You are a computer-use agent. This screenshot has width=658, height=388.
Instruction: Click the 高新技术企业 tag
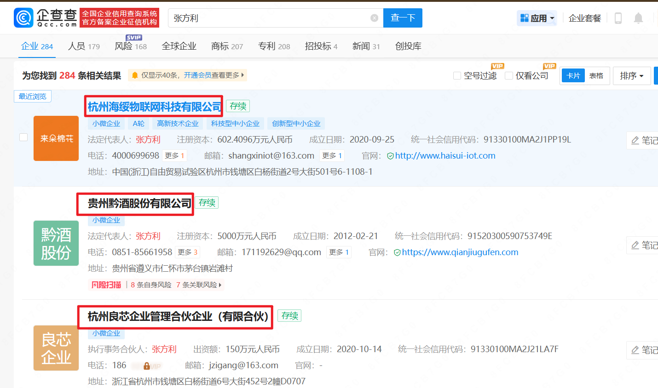click(178, 123)
